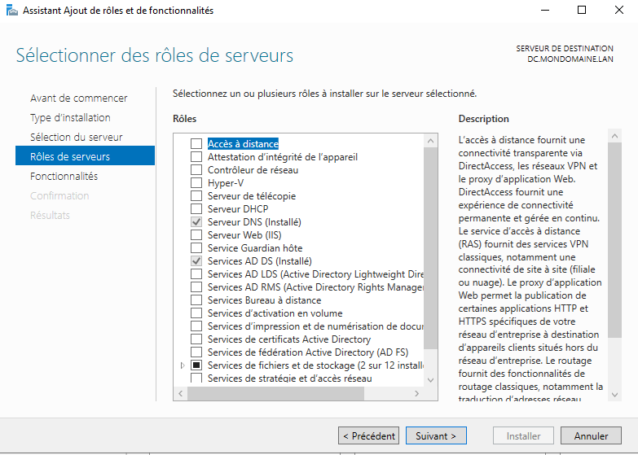
Task: Select Services de certificats Active Directory label
Action: tap(289, 339)
